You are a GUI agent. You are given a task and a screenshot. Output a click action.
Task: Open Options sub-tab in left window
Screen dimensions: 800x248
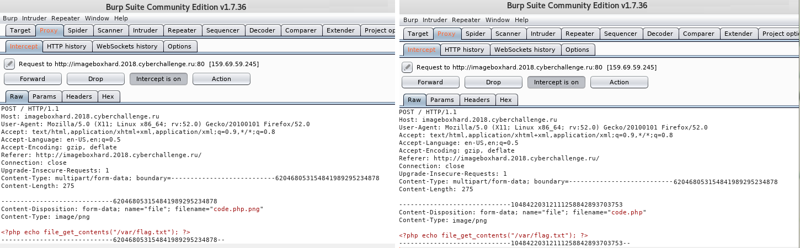pyautogui.click(x=180, y=46)
